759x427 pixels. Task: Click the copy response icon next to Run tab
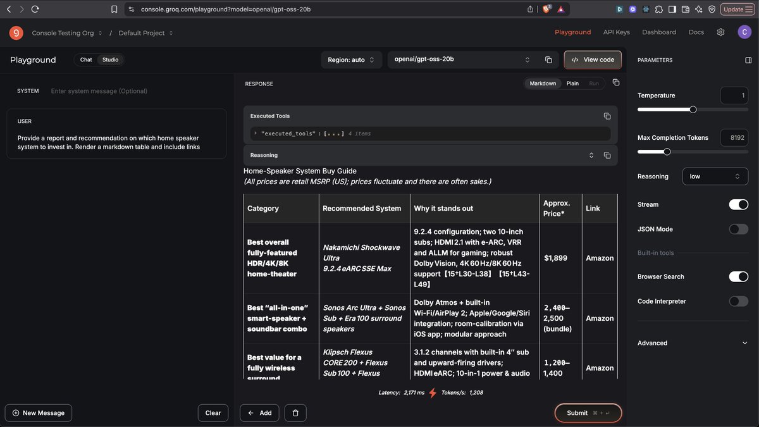tap(615, 83)
